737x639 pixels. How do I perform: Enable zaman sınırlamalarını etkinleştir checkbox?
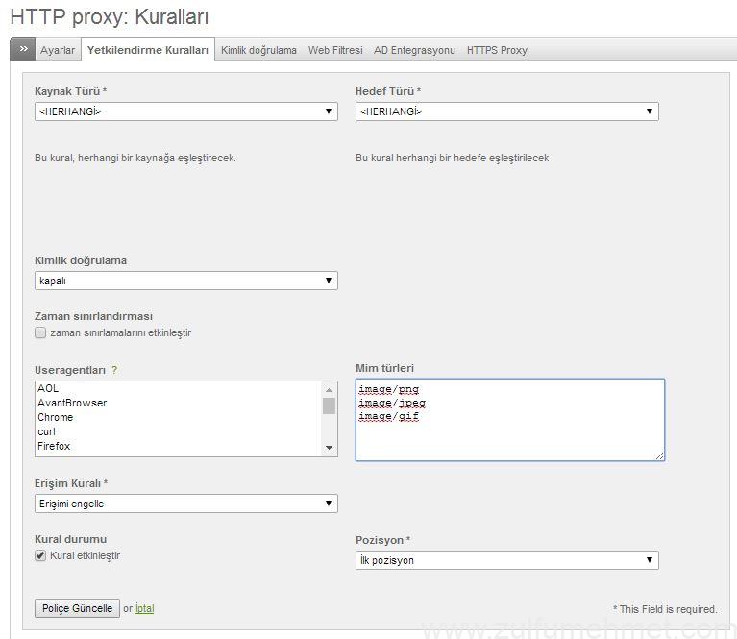click(40, 332)
